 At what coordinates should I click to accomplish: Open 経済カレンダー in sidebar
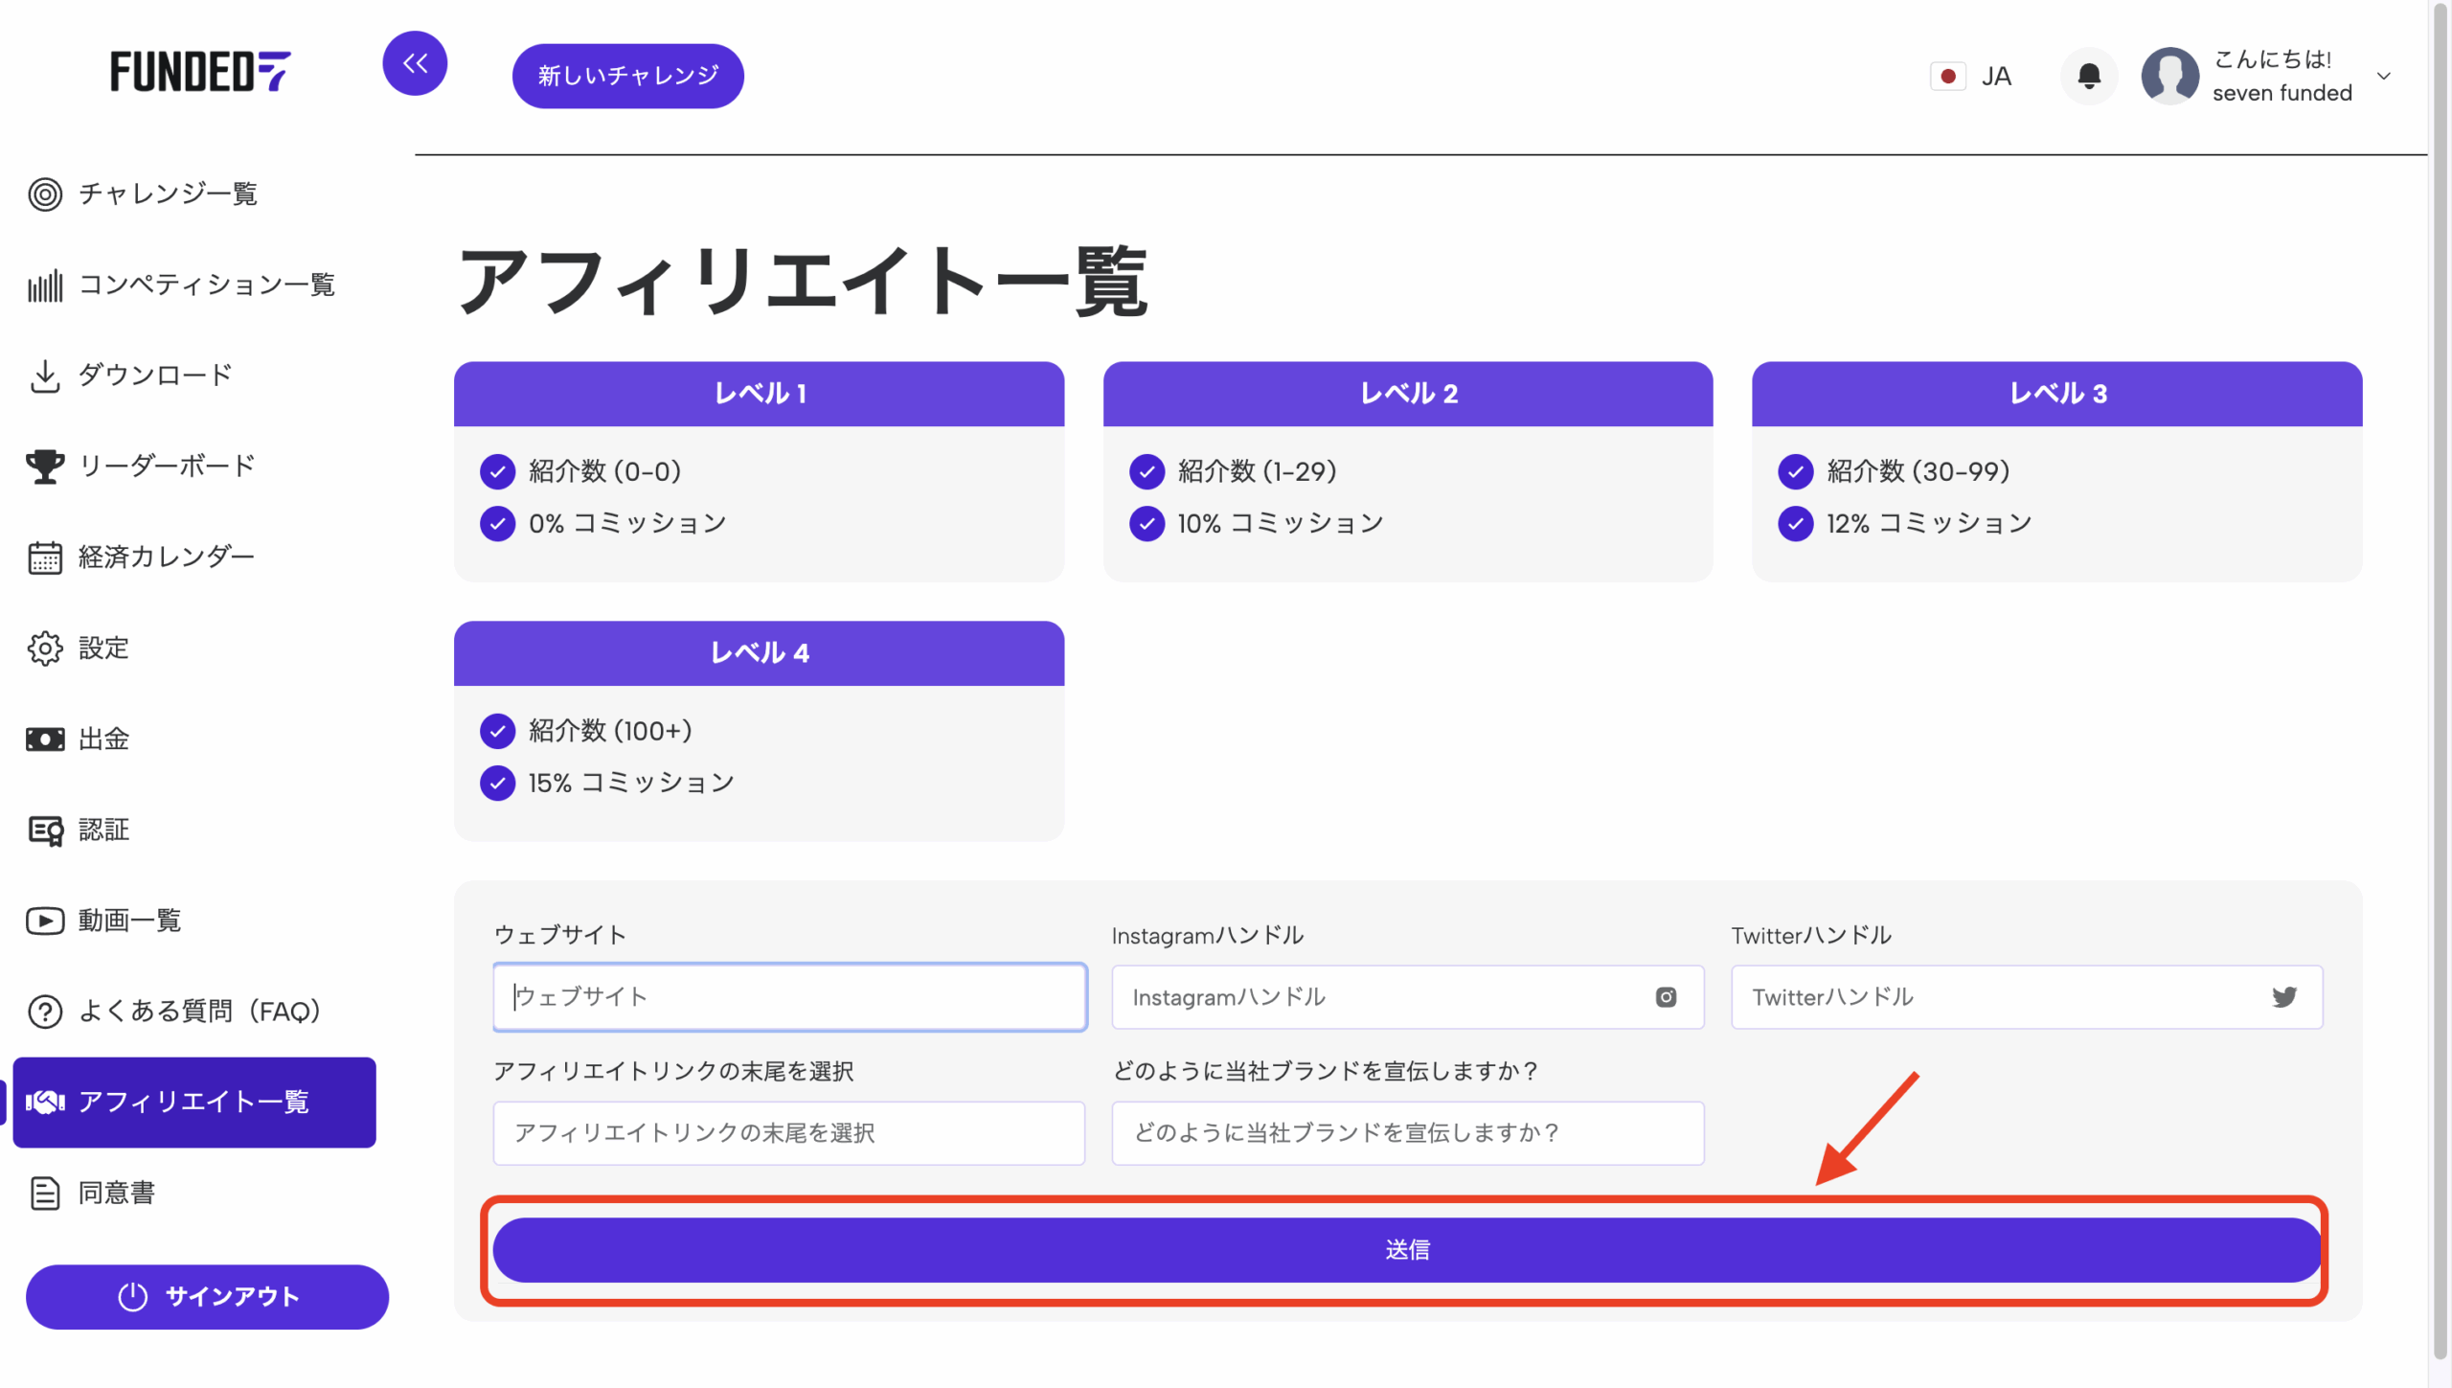[166, 557]
